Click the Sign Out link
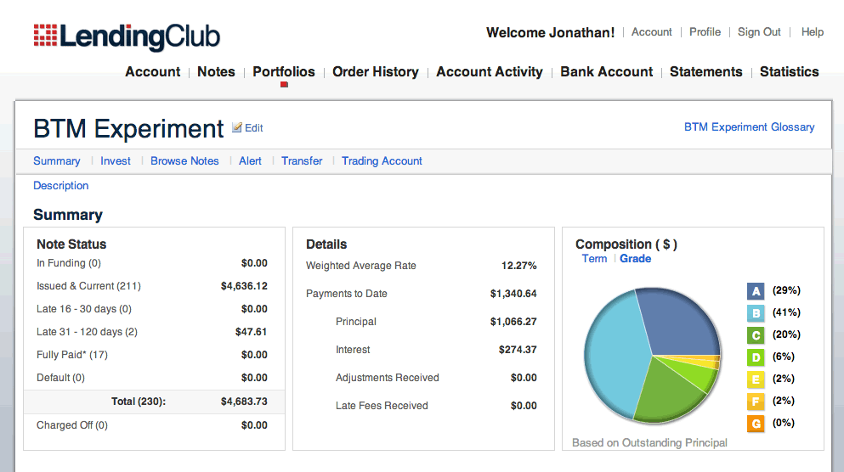Viewport: 844px width, 472px height. [759, 31]
